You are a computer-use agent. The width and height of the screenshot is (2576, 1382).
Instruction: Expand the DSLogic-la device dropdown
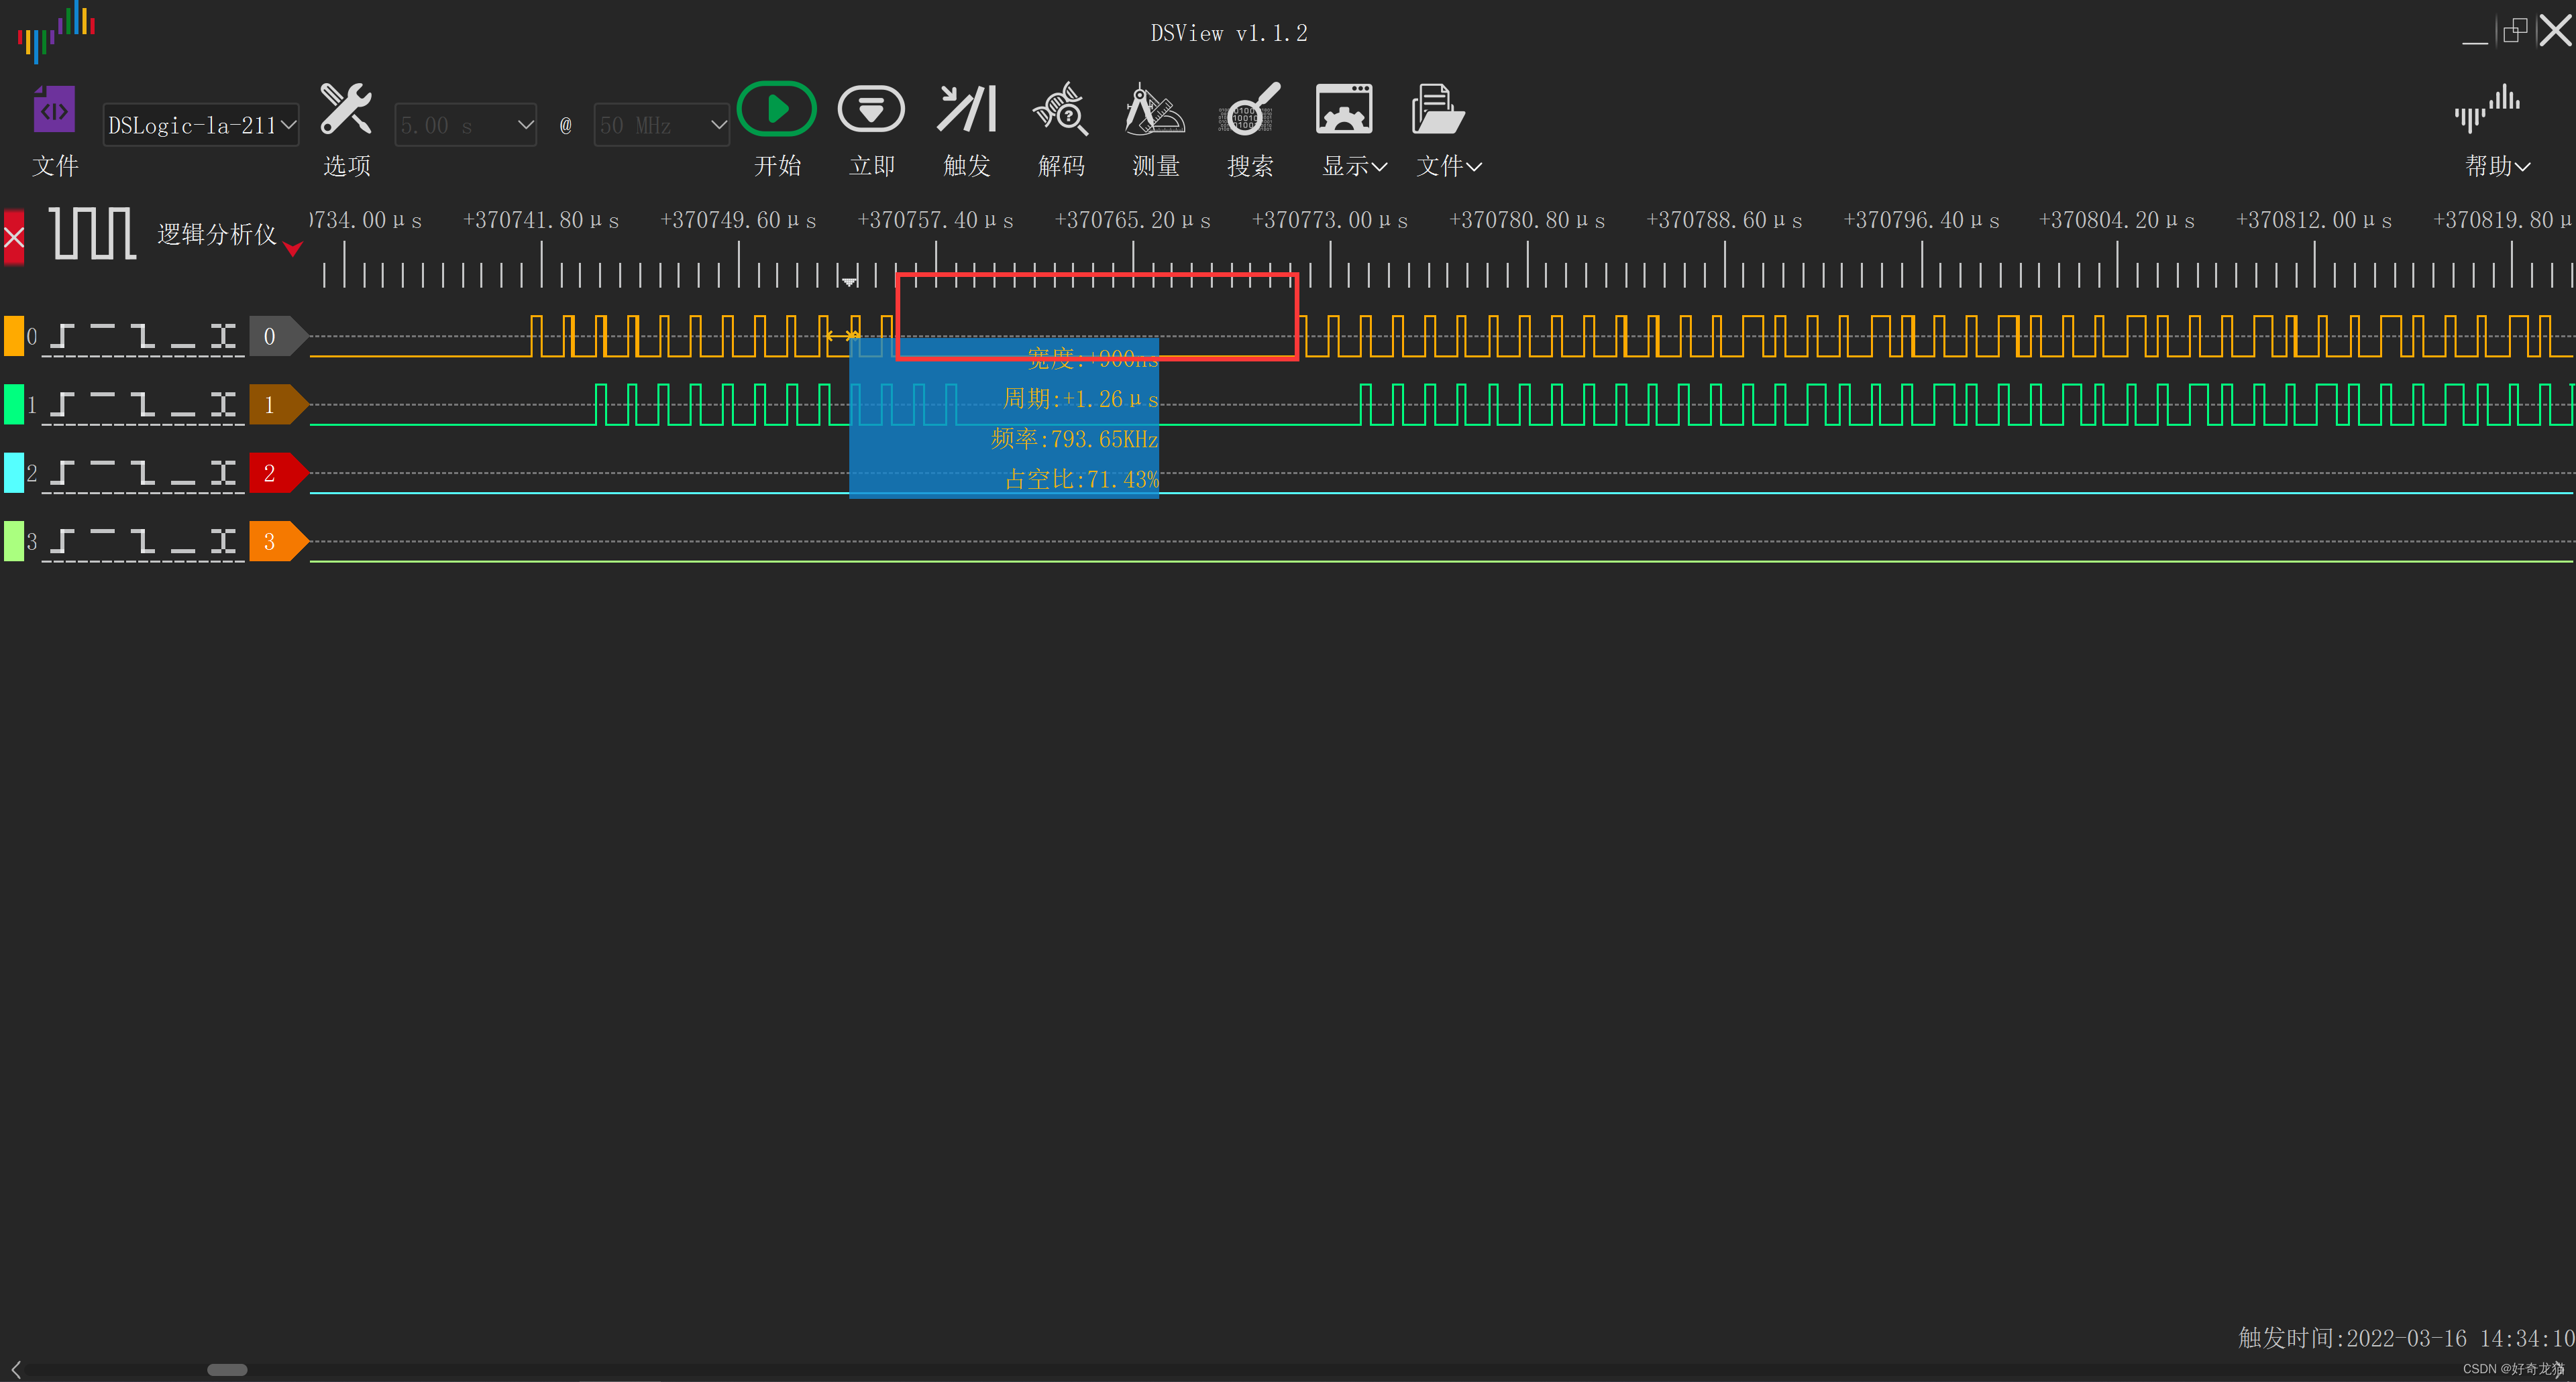pos(201,126)
